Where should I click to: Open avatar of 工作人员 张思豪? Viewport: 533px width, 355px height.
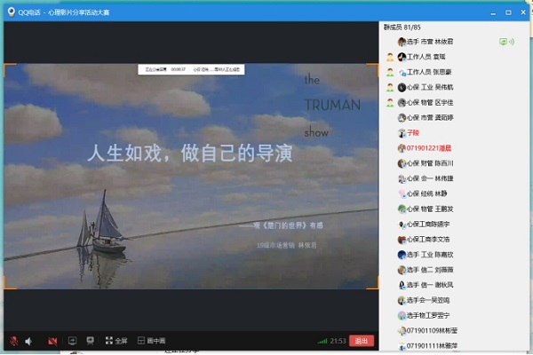click(x=402, y=72)
